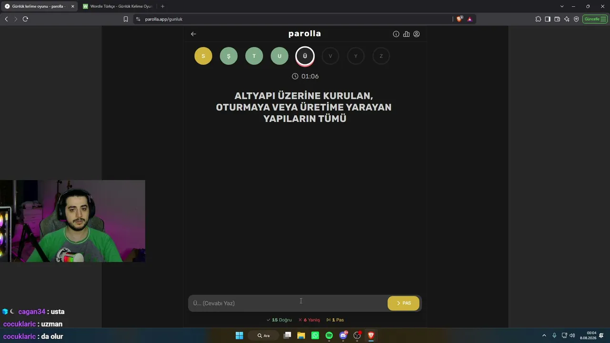610x343 pixels.
Task: Select the green U letter circle
Action: (x=279, y=56)
